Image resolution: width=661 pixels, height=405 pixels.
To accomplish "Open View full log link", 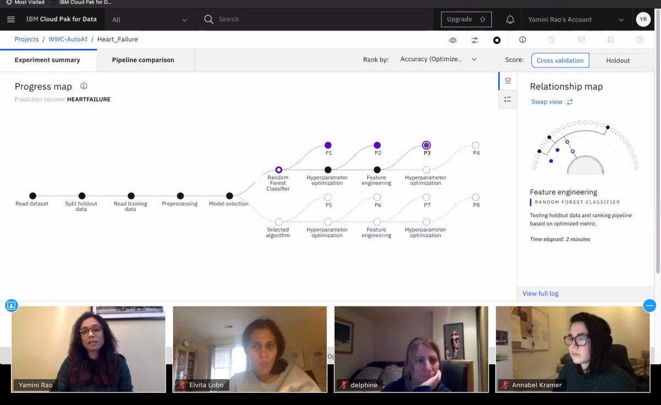I will (540, 293).
